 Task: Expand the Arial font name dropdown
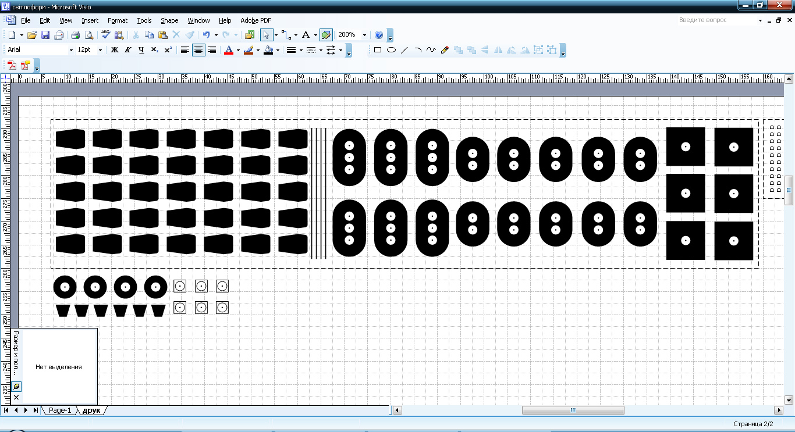point(72,50)
